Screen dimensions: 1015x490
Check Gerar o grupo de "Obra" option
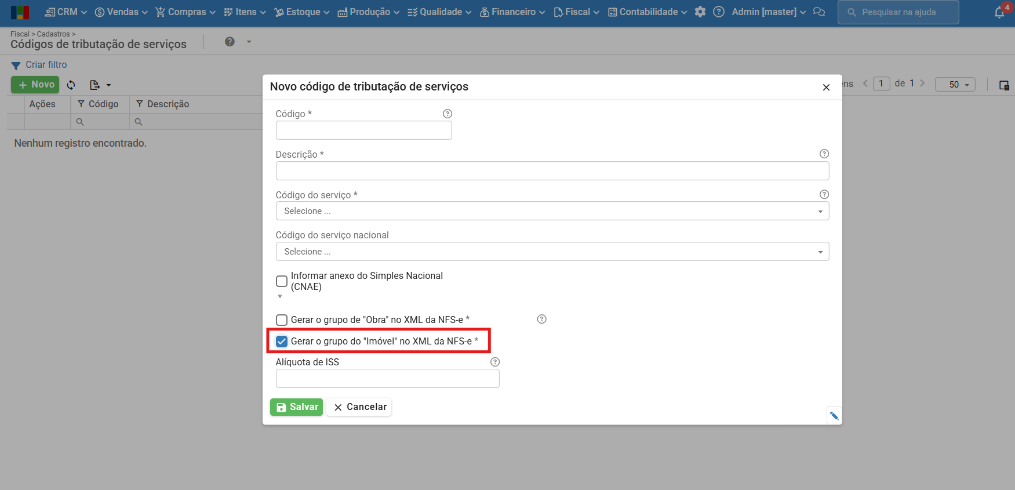click(x=282, y=320)
